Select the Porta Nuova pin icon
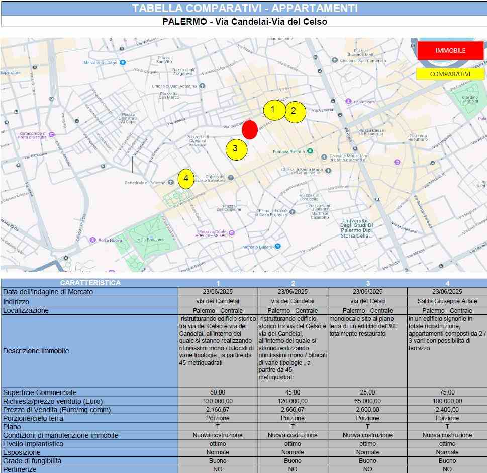 click(x=92, y=240)
